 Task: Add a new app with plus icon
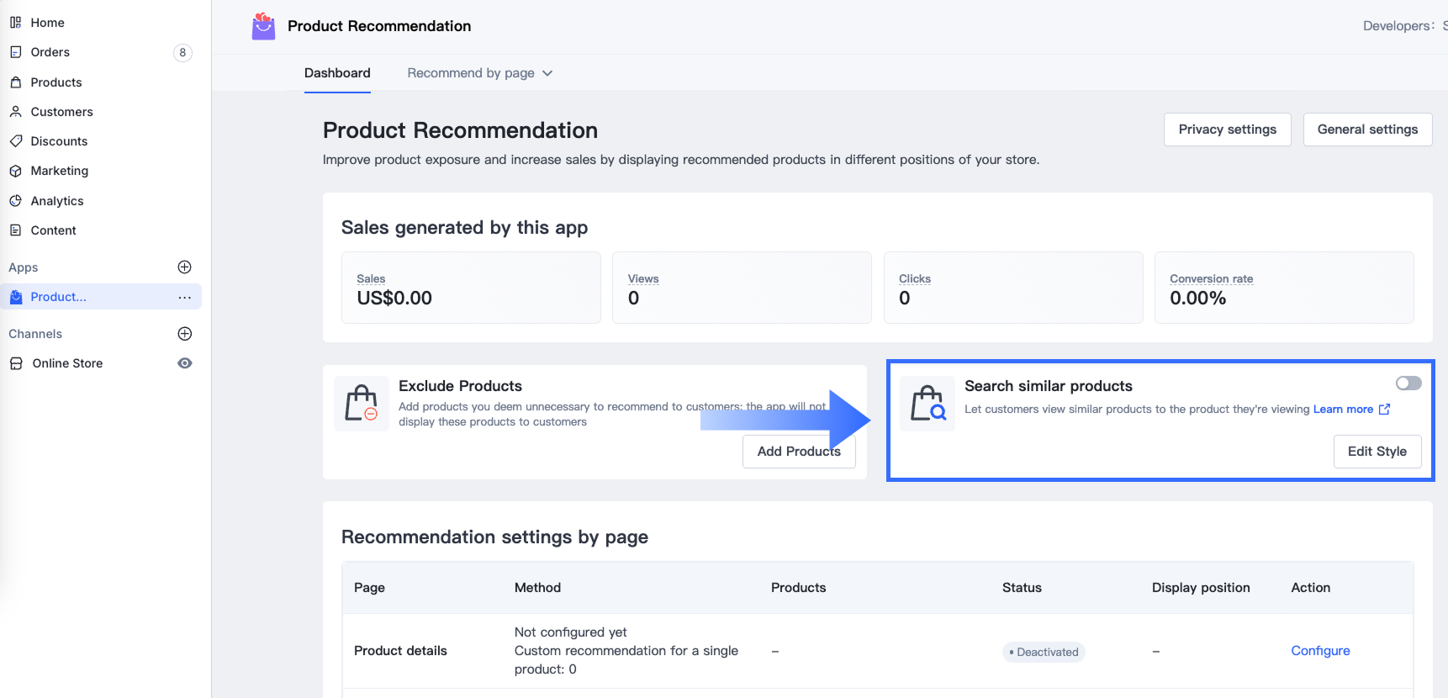pos(185,267)
